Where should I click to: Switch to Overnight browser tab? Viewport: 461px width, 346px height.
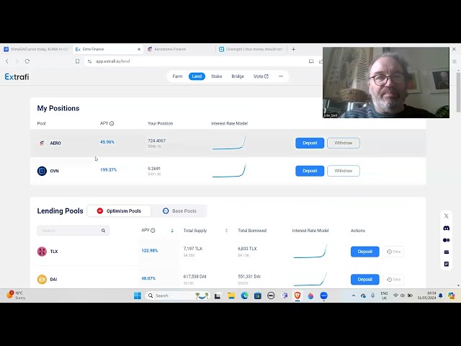251,49
